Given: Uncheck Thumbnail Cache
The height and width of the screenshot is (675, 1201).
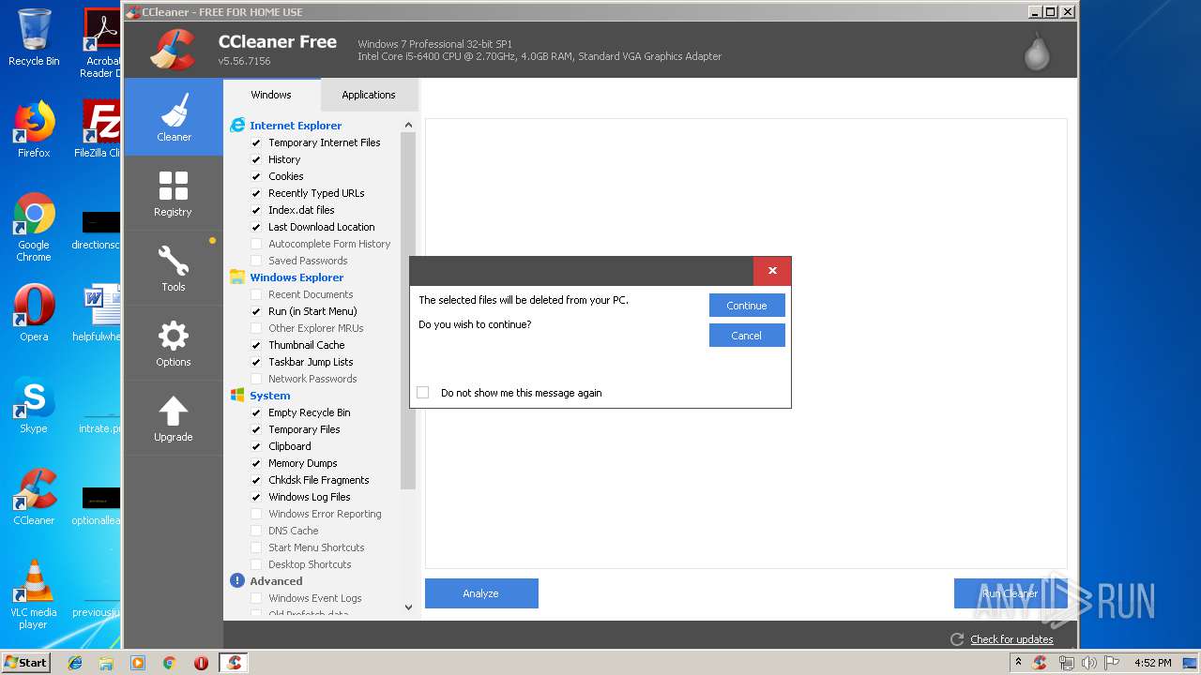Looking at the screenshot, I should click(256, 345).
